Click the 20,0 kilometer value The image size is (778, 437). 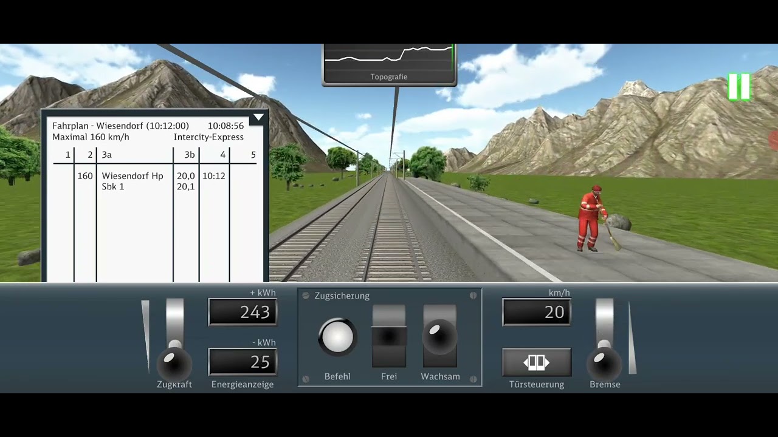[186, 176]
